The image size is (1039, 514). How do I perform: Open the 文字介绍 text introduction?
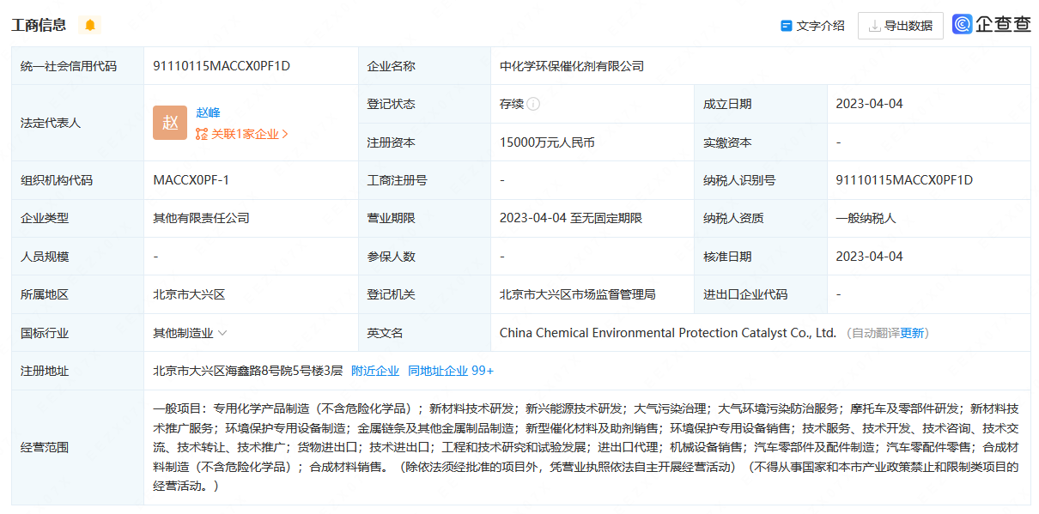click(812, 26)
